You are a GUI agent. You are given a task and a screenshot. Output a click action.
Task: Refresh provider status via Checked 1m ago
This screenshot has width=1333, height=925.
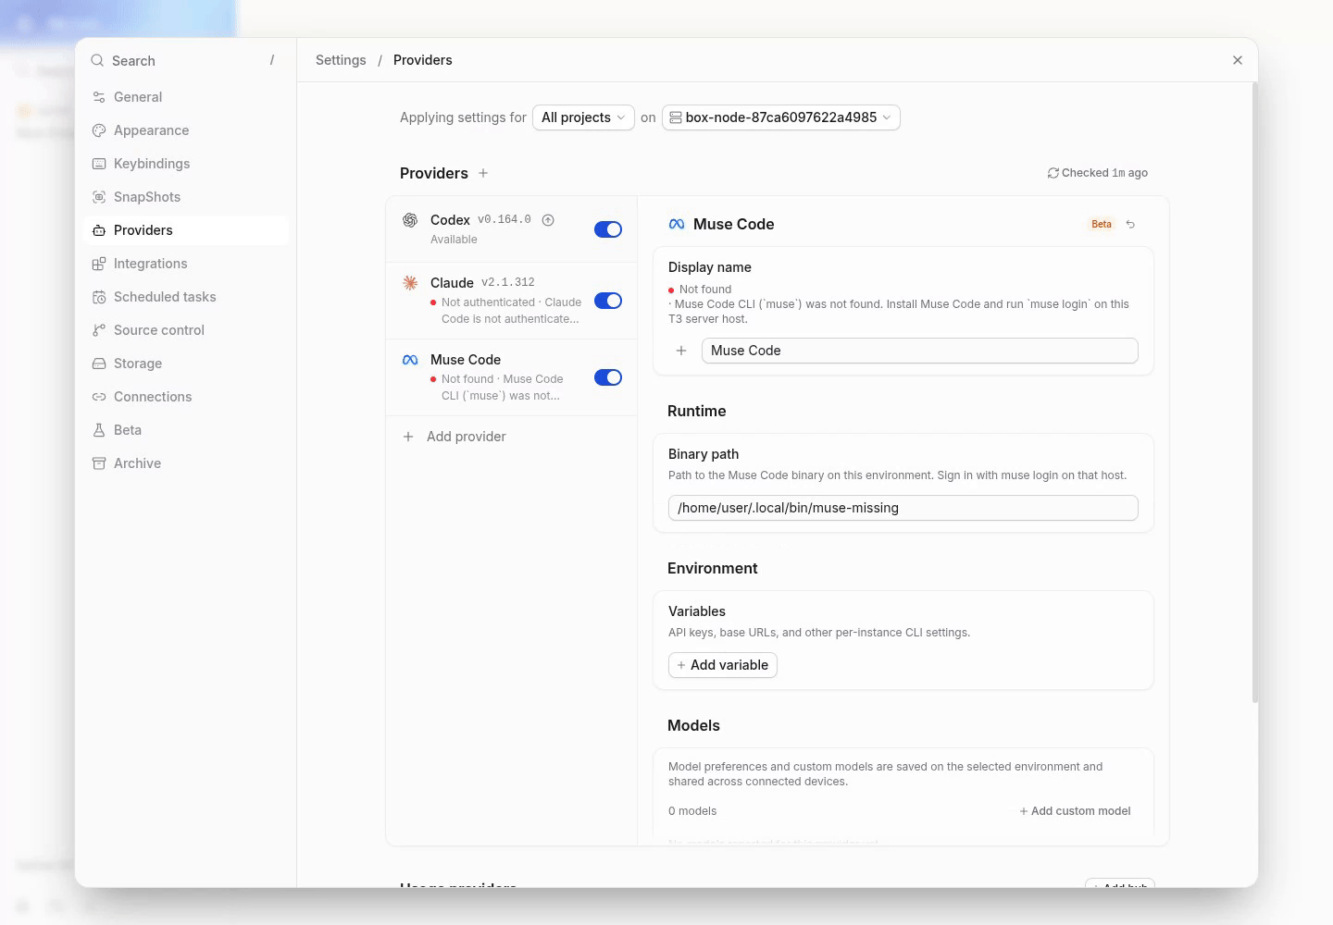(x=1098, y=173)
